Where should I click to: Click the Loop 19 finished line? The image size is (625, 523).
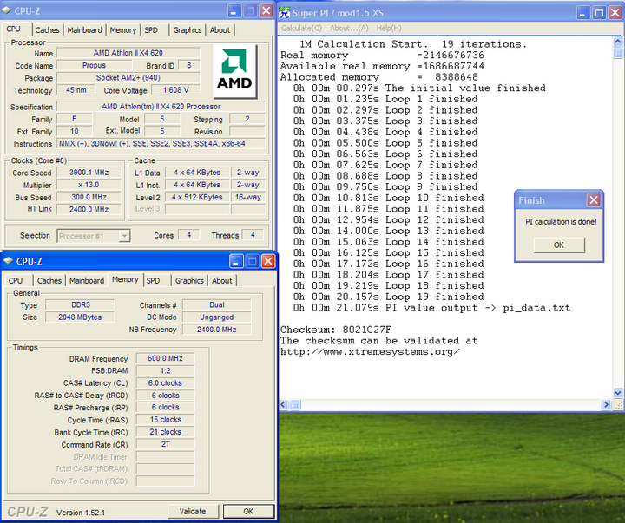[389, 297]
